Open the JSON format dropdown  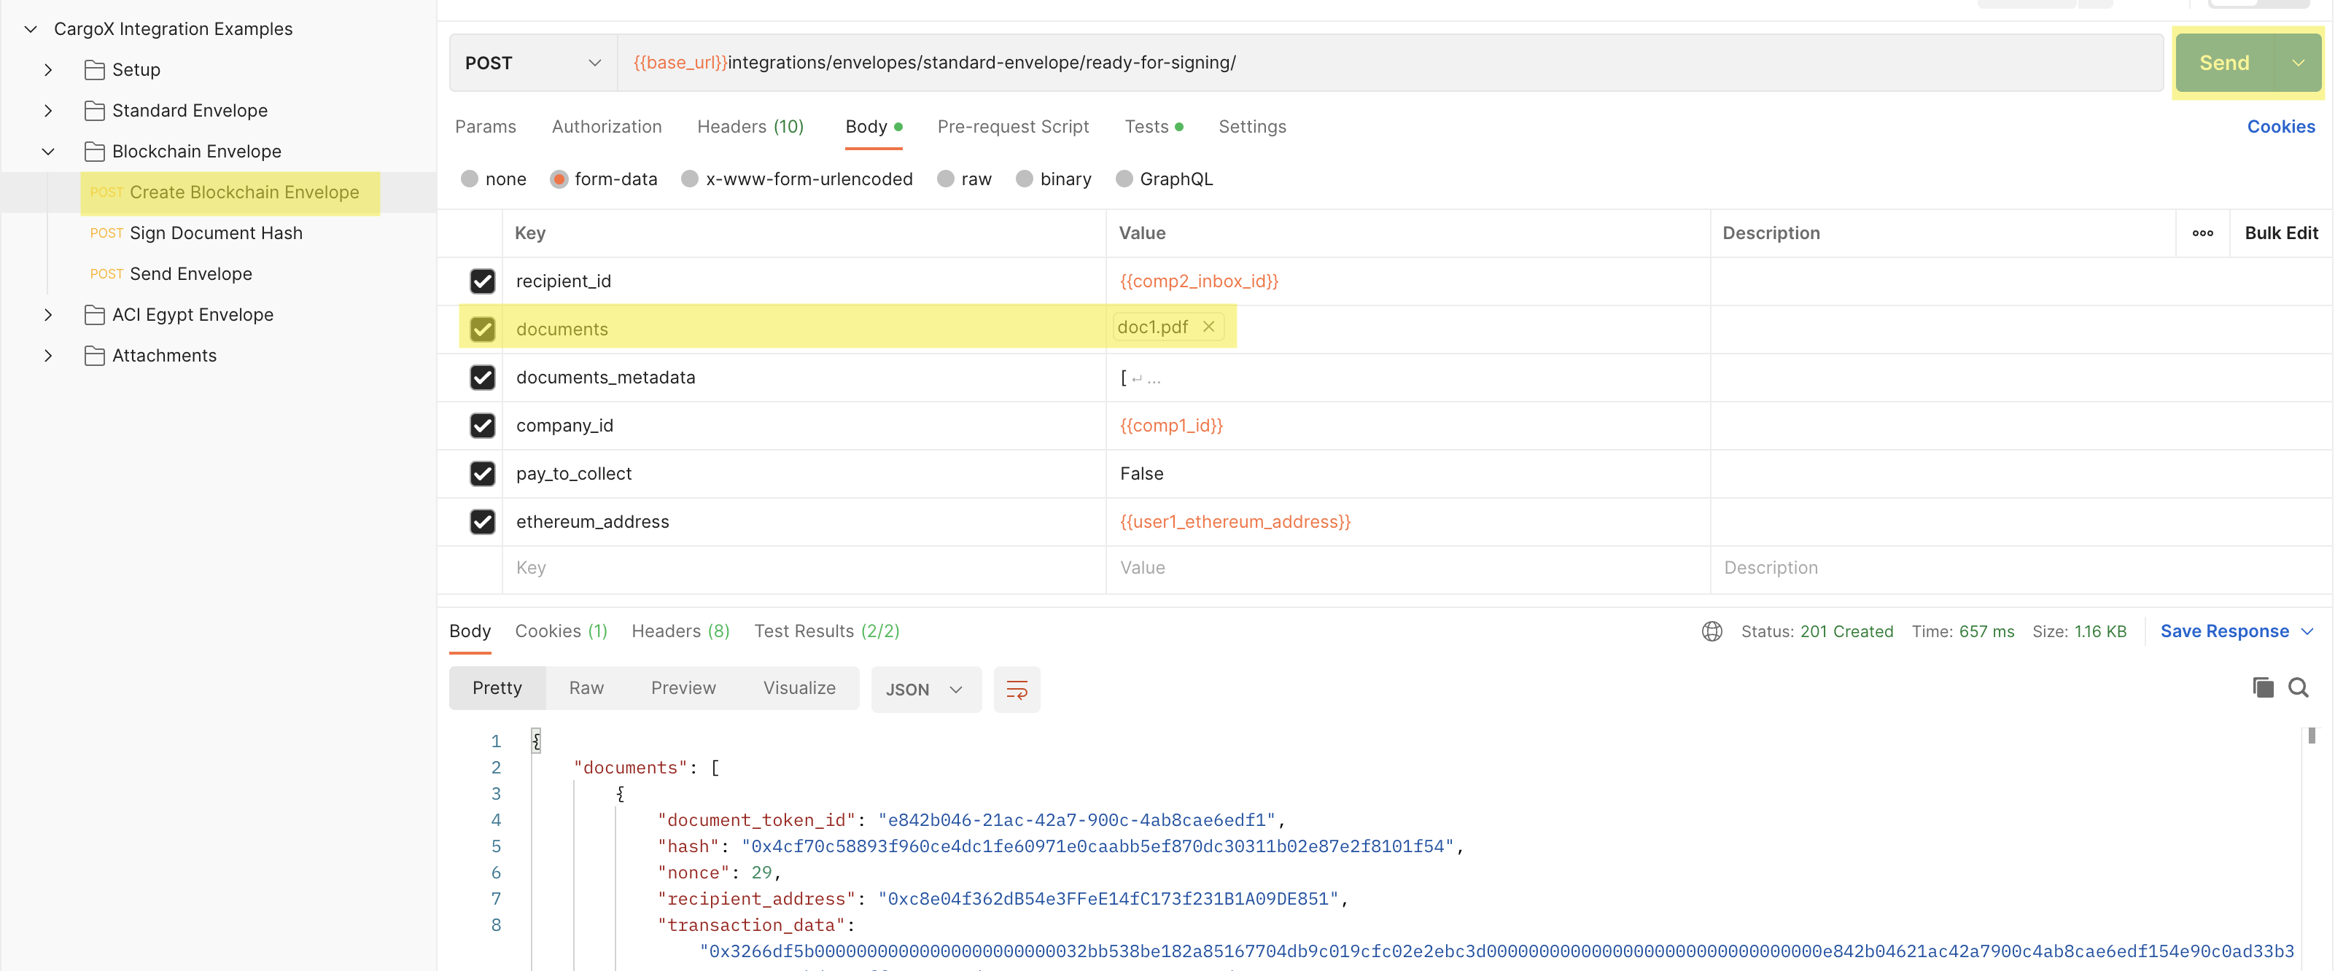pyautogui.click(x=925, y=690)
